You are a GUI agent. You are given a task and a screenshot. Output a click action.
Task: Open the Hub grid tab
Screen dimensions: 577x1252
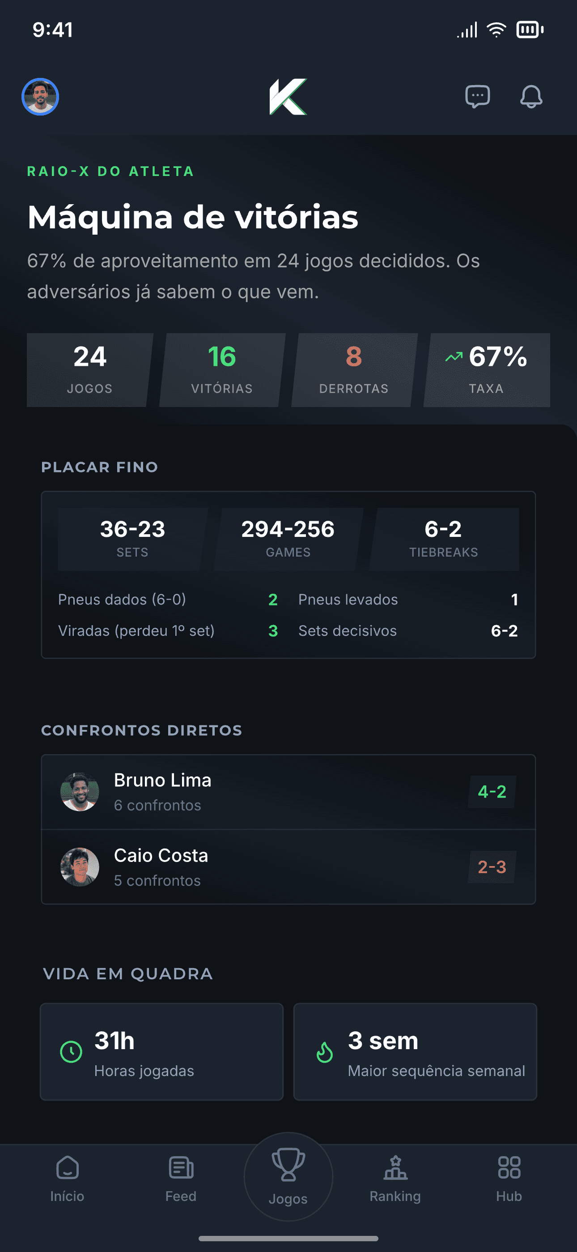(509, 1179)
